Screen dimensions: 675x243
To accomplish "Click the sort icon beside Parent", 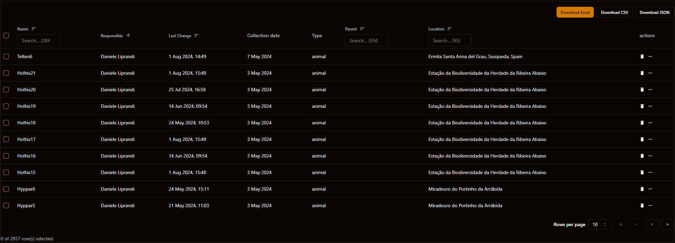I will [362, 29].
